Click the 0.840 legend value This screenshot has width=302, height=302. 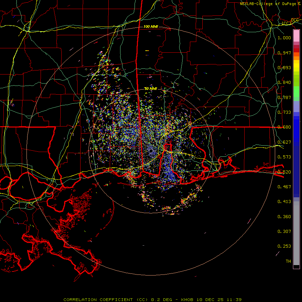click(284, 83)
